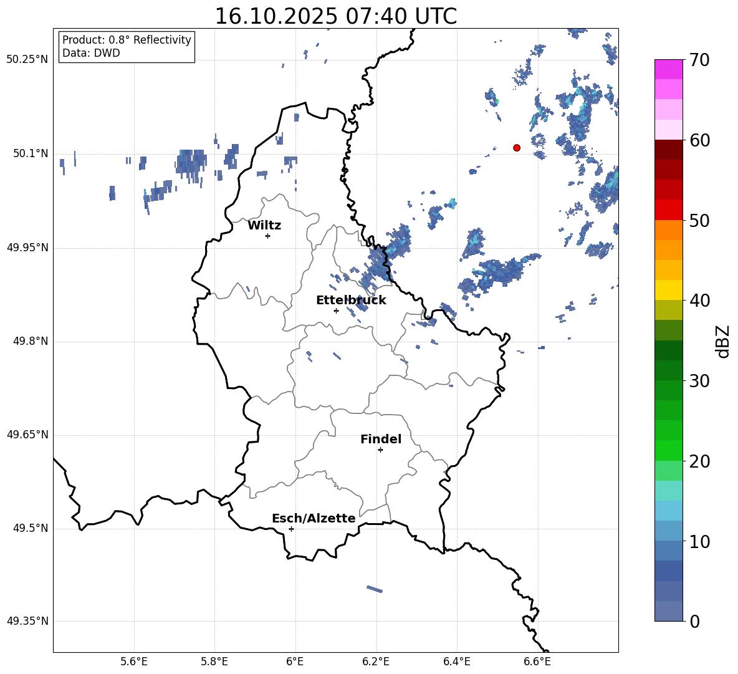Click the bright magenta top colorbar swatch

[x=669, y=70]
